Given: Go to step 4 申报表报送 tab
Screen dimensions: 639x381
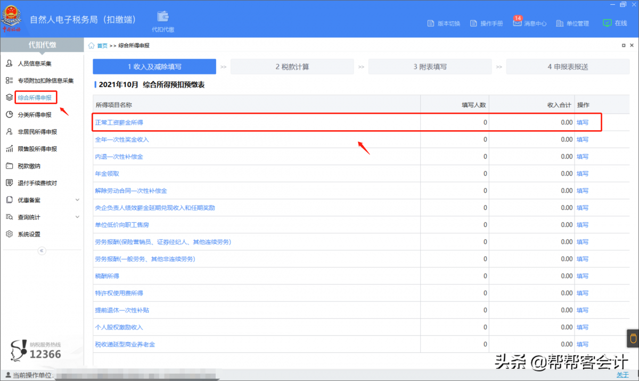Looking at the screenshot, I should [568, 67].
